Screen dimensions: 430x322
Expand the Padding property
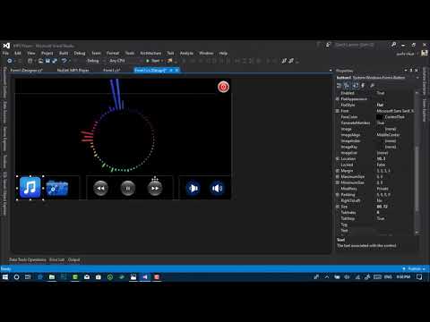(338, 194)
